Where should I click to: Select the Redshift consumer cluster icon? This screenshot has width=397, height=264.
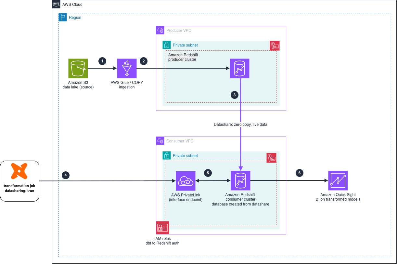(240, 181)
